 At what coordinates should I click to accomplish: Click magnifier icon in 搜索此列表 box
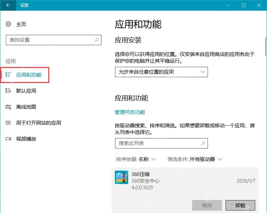coord(203,143)
